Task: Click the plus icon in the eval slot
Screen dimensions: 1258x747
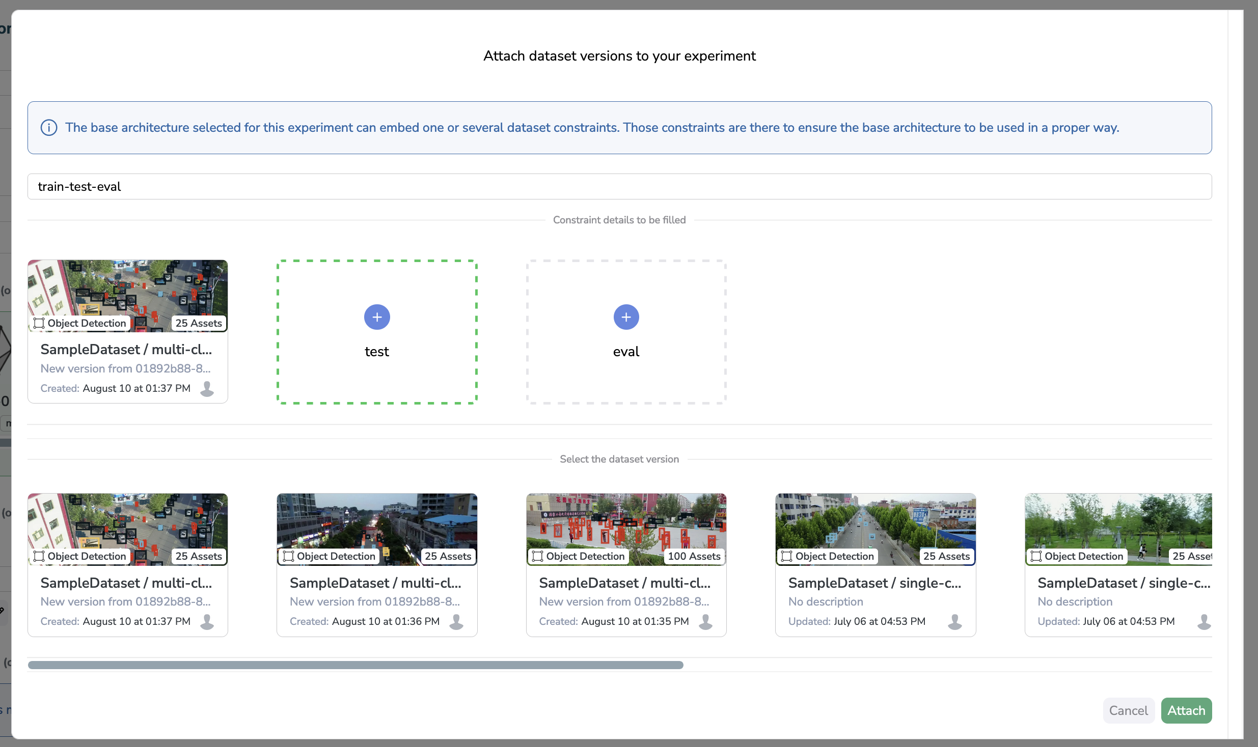Action: tap(626, 317)
